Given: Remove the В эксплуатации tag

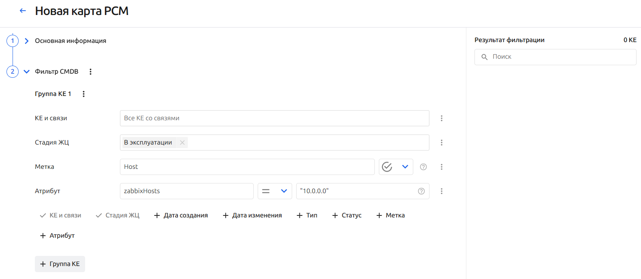Looking at the screenshot, I should 182,143.
